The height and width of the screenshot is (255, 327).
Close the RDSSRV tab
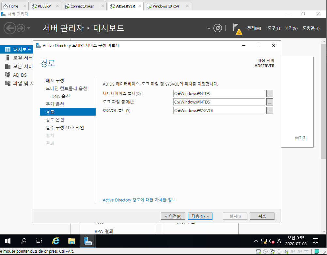pyautogui.click(x=57, y=6)
